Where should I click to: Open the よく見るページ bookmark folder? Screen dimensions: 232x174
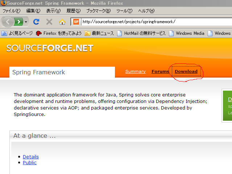(17, 33)
